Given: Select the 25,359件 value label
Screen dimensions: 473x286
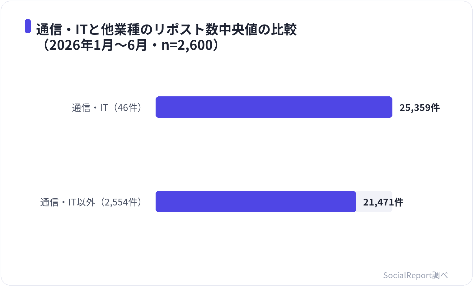Looking at the screenshot, I should (x=419, y=108).
